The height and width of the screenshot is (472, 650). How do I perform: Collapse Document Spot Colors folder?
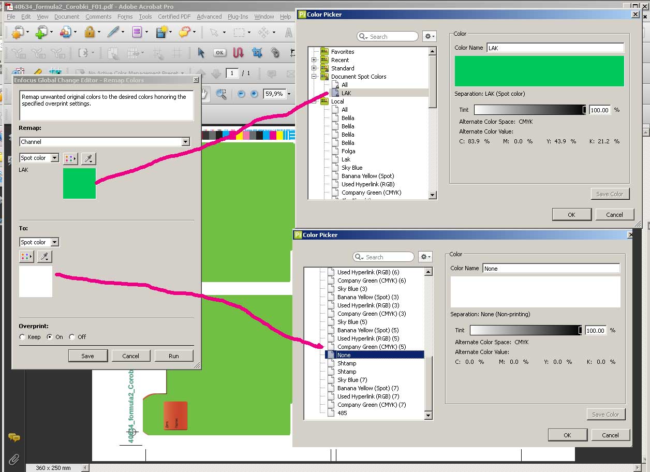click(314, 77)
